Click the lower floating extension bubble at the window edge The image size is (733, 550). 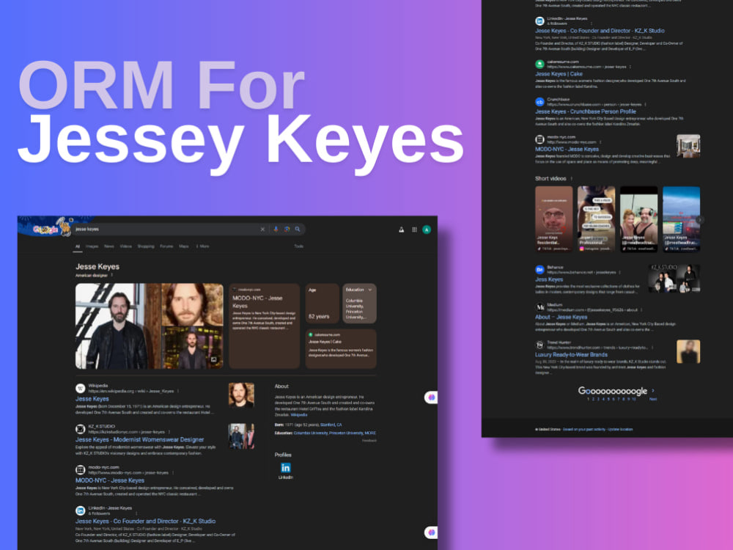[431, 532]
